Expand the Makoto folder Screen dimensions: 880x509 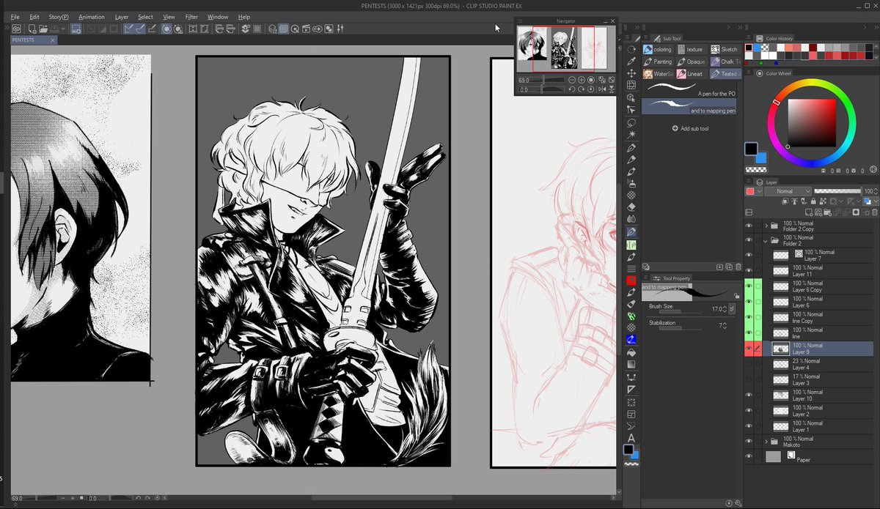766,441
